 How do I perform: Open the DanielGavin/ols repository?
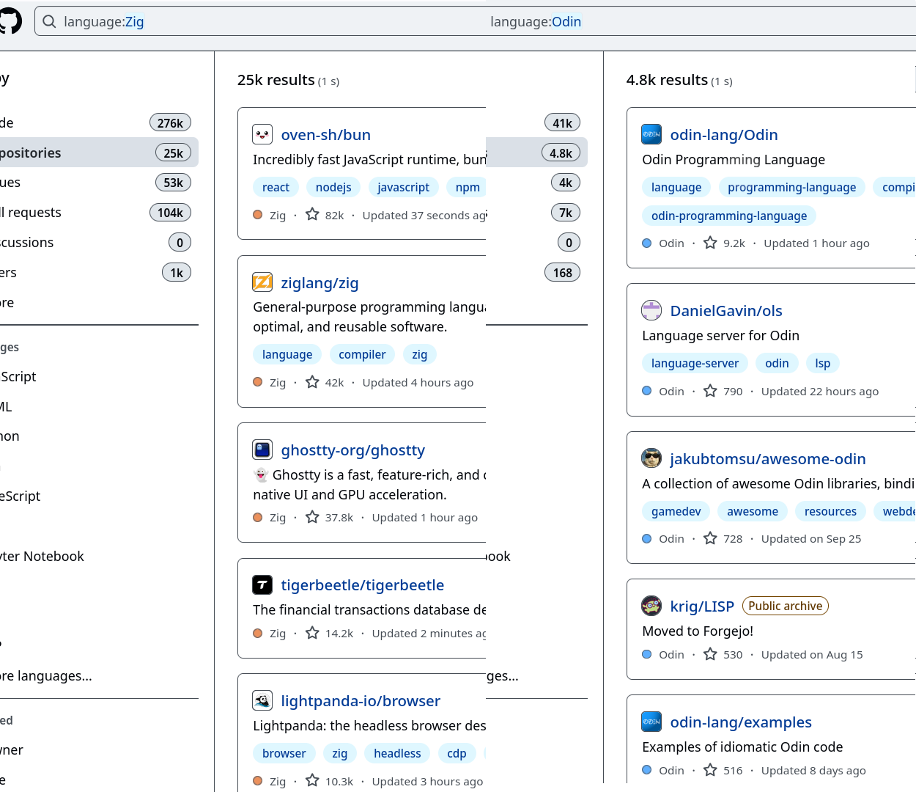pyautogui.click(x=726, y=311)
